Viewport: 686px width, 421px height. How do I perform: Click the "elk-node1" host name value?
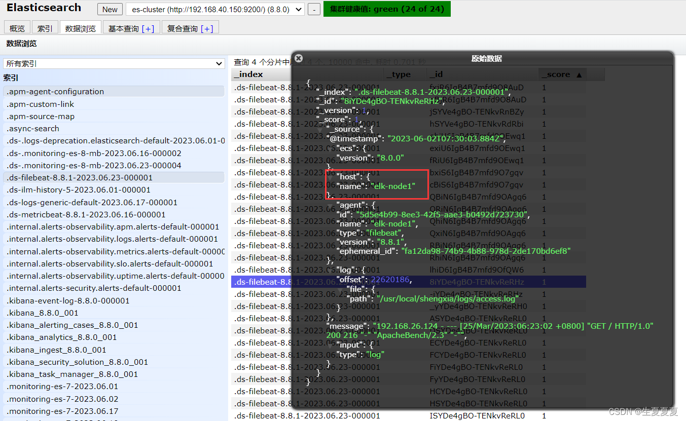[393, 186]
